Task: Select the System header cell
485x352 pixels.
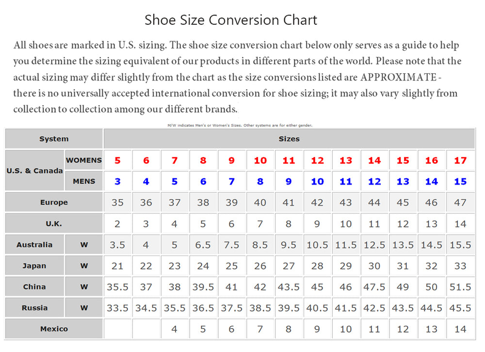Action: [54, 139]
